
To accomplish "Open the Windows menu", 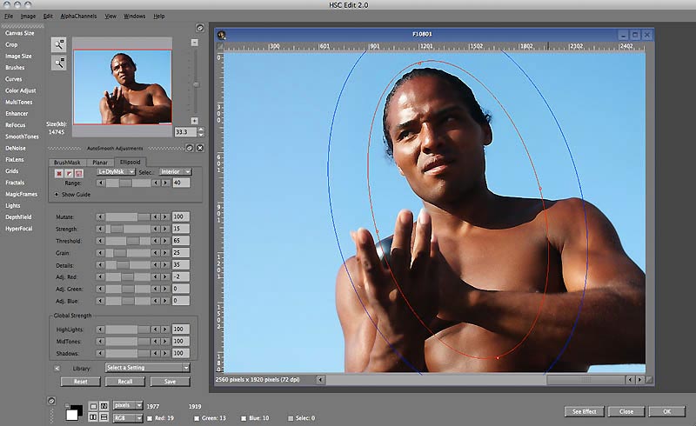I will [x=135, y=16].
